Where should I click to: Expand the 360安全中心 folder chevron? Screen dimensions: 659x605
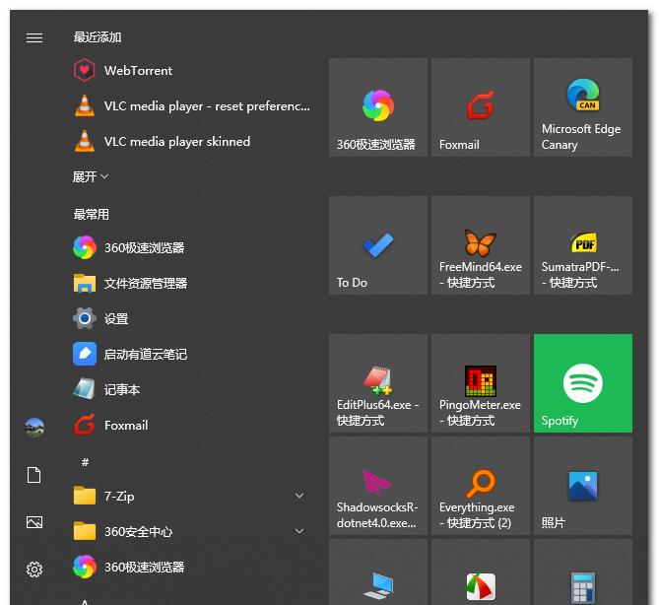[299, 531]
